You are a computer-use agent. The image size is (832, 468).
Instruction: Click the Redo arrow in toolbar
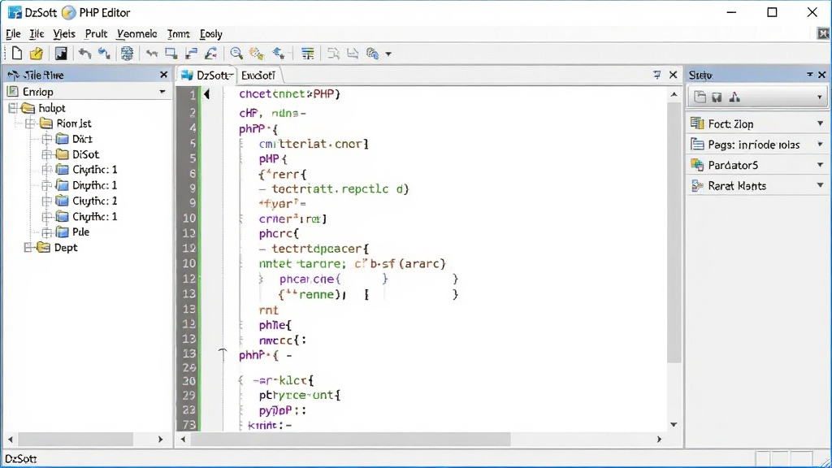pyautogui.click(x=104, y=54)
